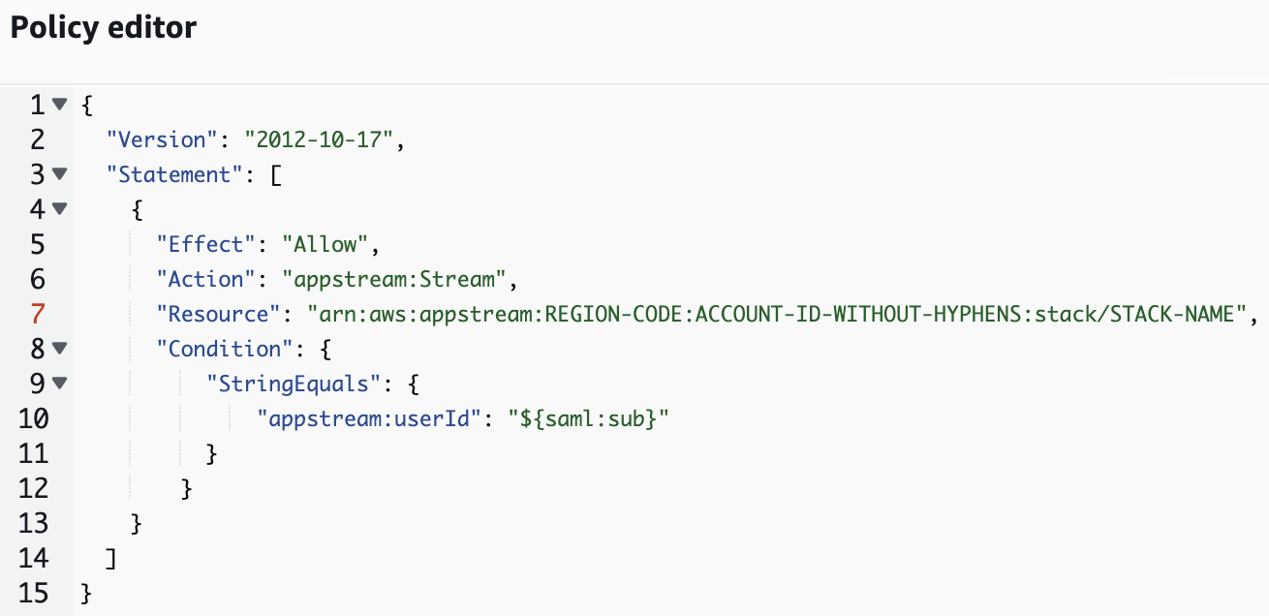Collapse the Condition object on line 8

60,349
